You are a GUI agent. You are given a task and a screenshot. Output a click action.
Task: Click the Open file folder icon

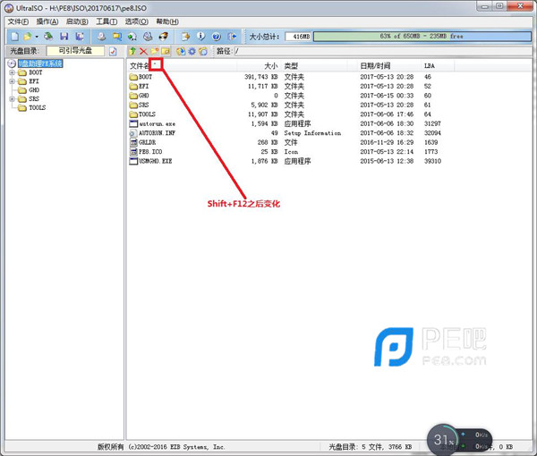[x=28, y=37]
